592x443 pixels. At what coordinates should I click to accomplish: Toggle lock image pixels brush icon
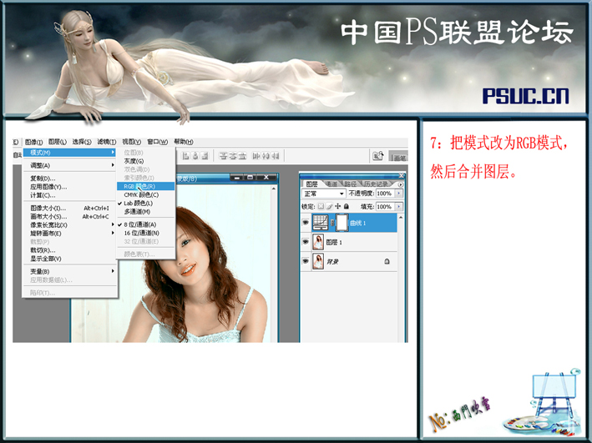tap(329, 206)
